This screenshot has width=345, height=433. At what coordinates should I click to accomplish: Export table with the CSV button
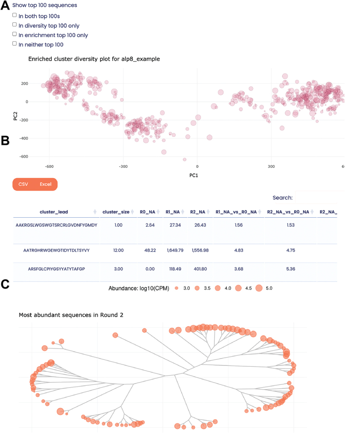23,184
